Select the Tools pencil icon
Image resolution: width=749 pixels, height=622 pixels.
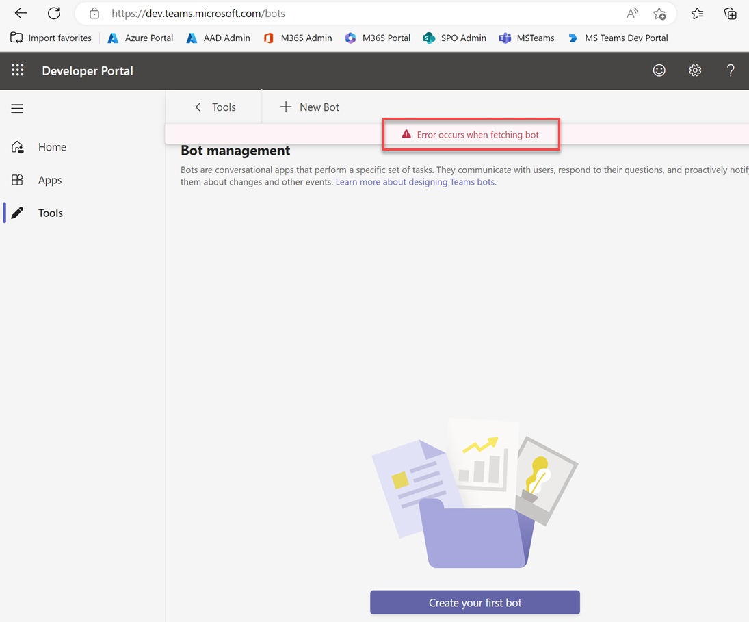click(17, 212)
